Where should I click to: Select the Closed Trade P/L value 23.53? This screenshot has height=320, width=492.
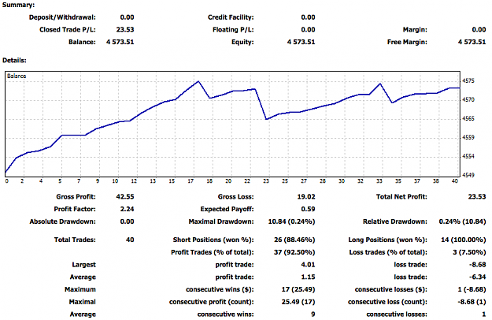(125, 30)
